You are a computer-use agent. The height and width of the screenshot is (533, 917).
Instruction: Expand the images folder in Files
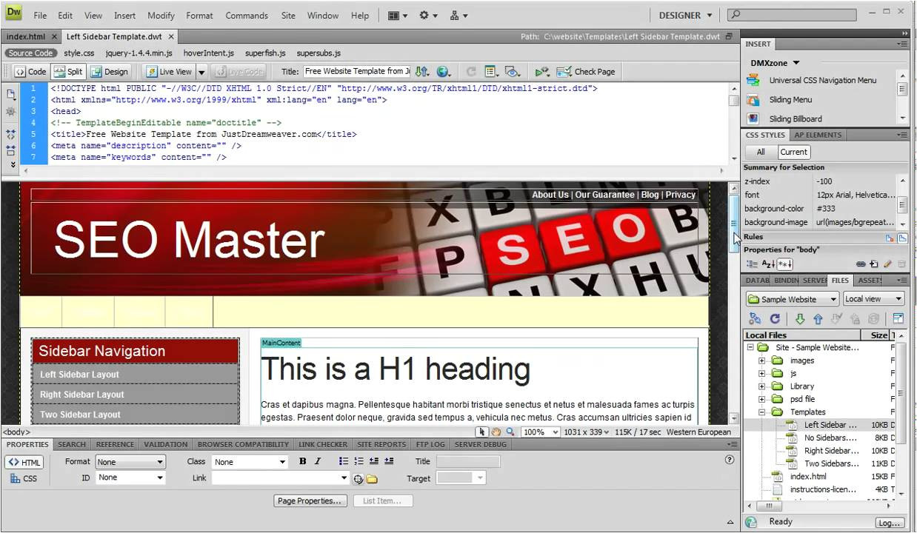(761, 361)
